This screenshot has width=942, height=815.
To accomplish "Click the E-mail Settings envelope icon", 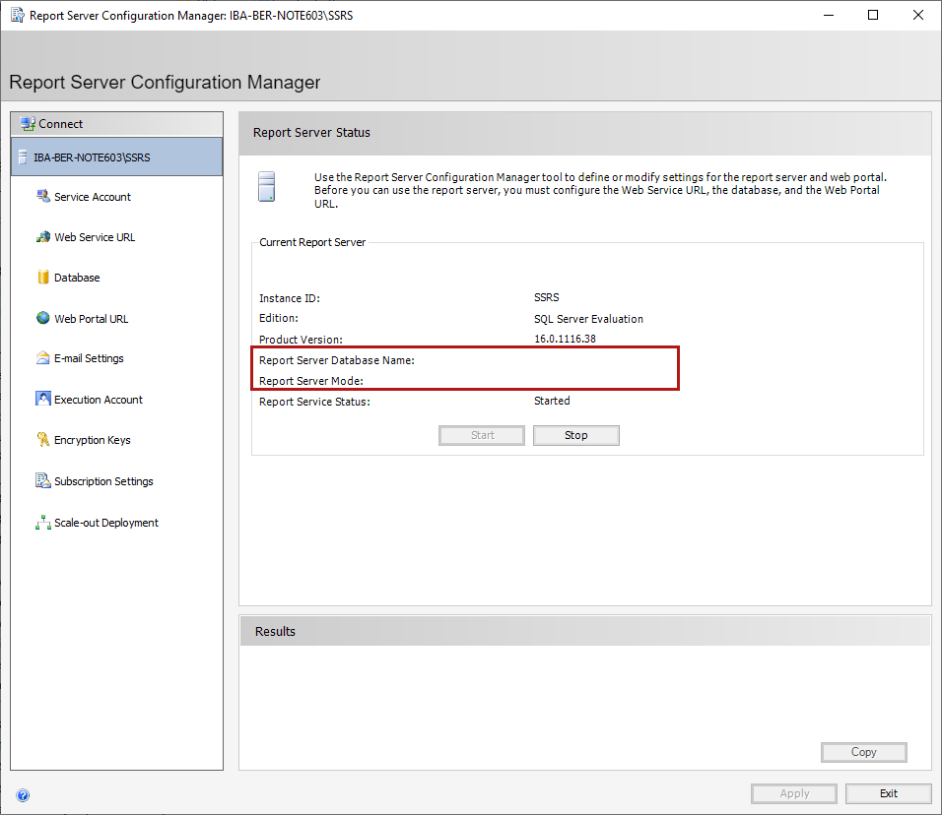I will (42, 358).
